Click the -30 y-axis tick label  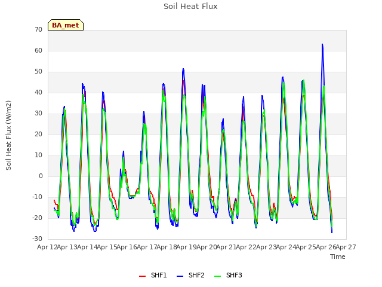37,239
